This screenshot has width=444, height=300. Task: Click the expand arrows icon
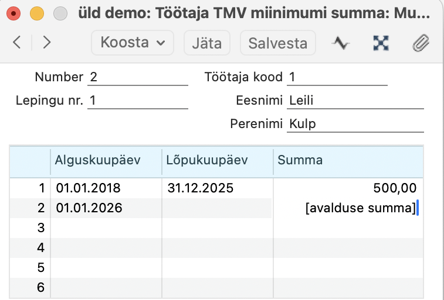pos(381,43)
